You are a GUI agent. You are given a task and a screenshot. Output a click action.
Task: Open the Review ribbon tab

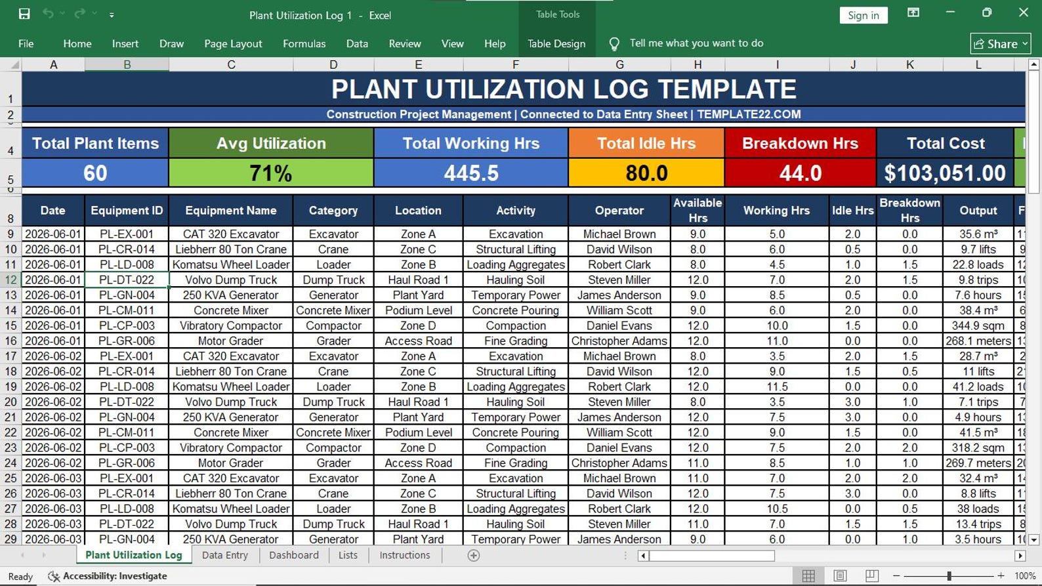(x=405, y=44)
